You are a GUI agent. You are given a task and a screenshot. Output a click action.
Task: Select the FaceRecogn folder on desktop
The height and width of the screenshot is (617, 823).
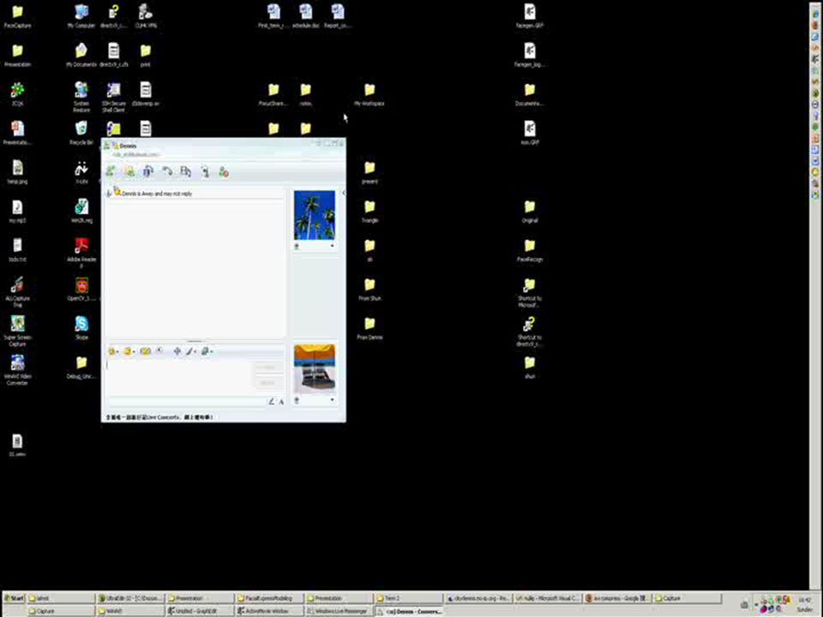(x=530, y=250)
